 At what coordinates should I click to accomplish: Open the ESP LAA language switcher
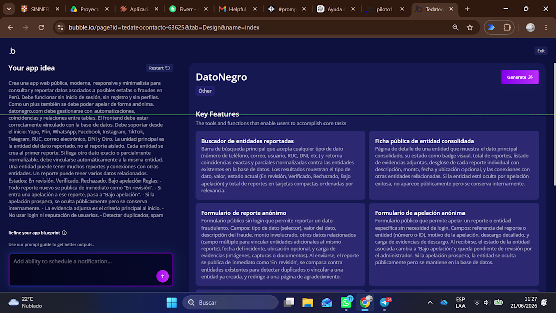click(460, 303)
